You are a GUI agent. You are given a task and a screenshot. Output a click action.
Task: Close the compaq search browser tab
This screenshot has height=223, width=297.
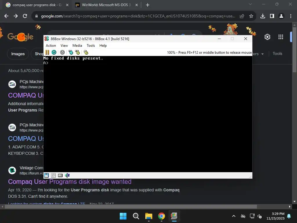tap(67, 5)
